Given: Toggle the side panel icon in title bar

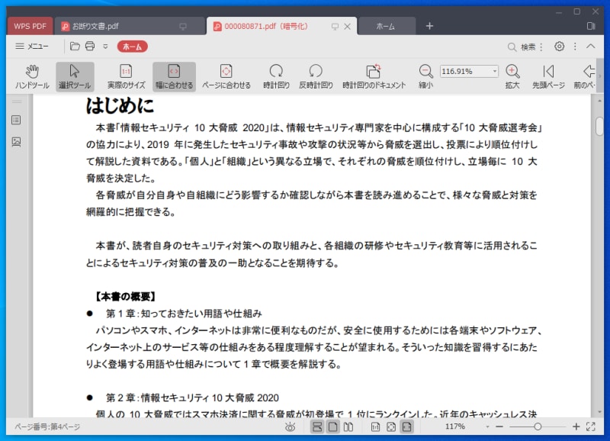Looking at the screenshot, I should click(x=591, y=26).
